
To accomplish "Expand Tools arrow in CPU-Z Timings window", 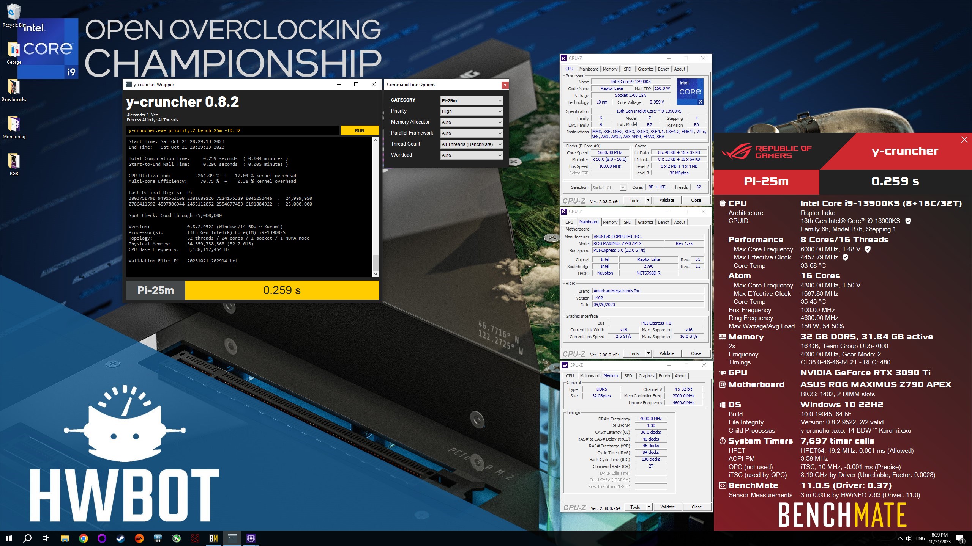I will coord(649,507).
